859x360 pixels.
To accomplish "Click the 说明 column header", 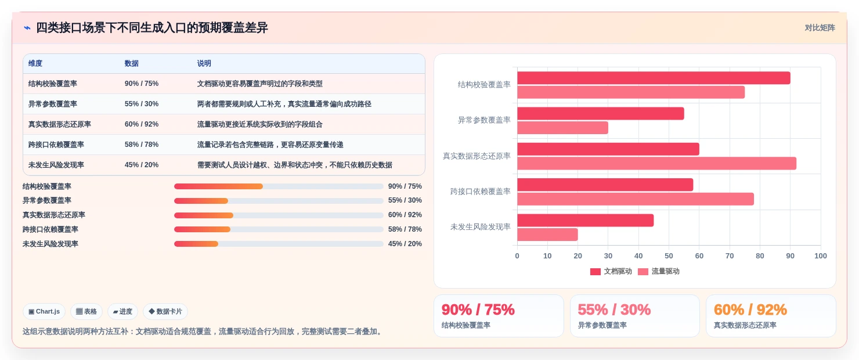I will pos(204,64).
